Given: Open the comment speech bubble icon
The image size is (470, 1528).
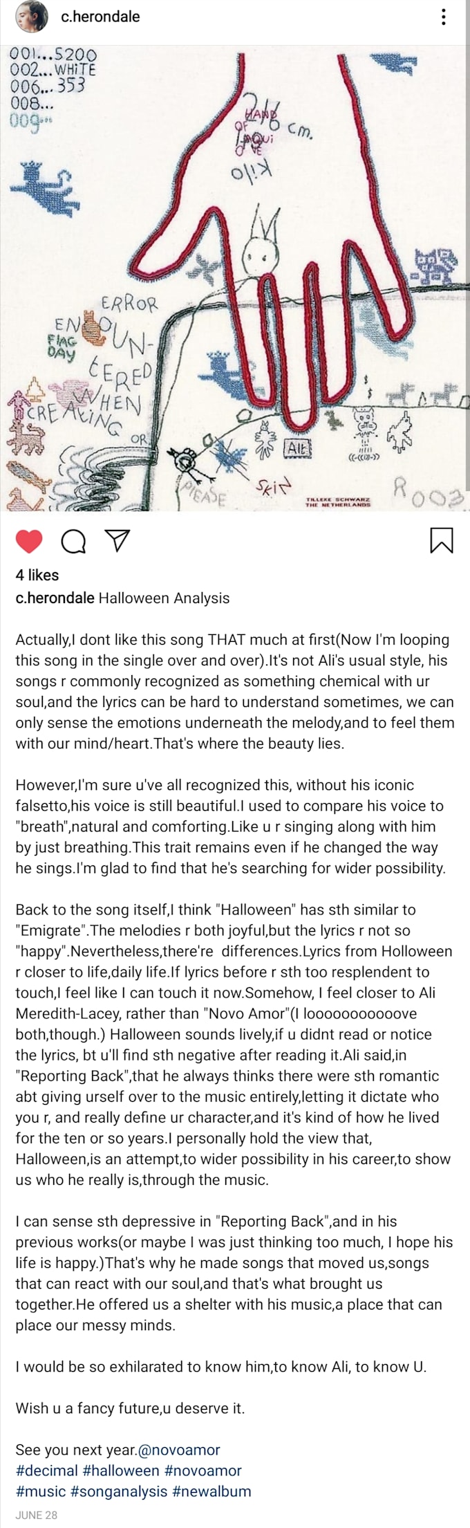Looking at the screenshot, I should coord(73,542).
